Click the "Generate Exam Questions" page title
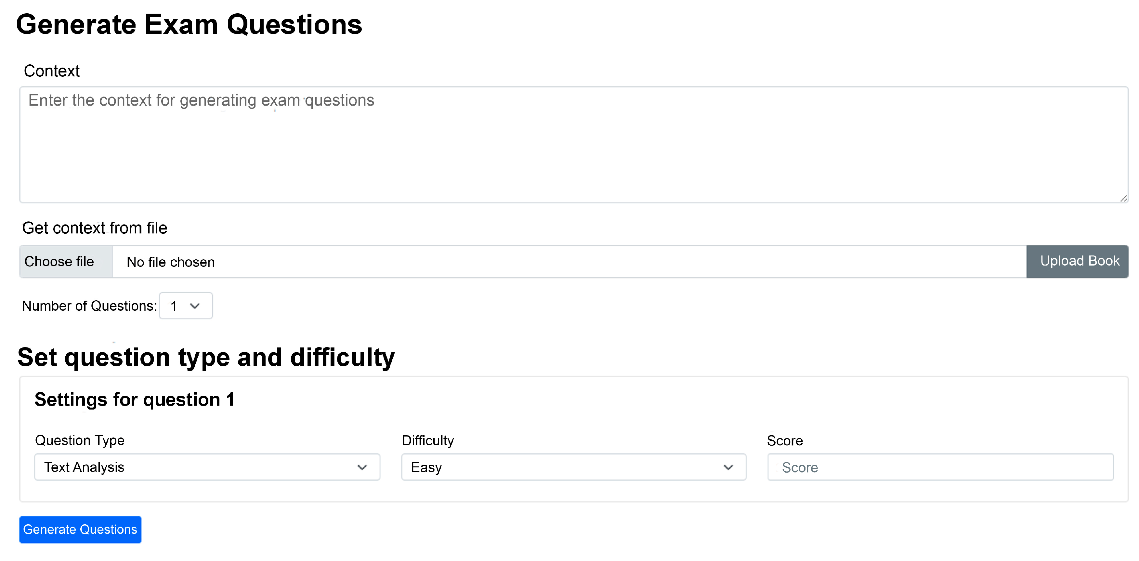 (x=189, y=24)
